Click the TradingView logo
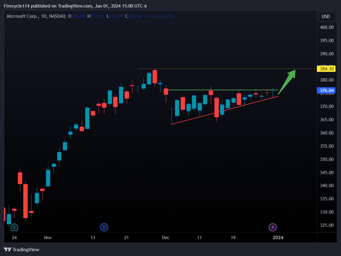This screenshot has width=341, height=256. point(21,249)
